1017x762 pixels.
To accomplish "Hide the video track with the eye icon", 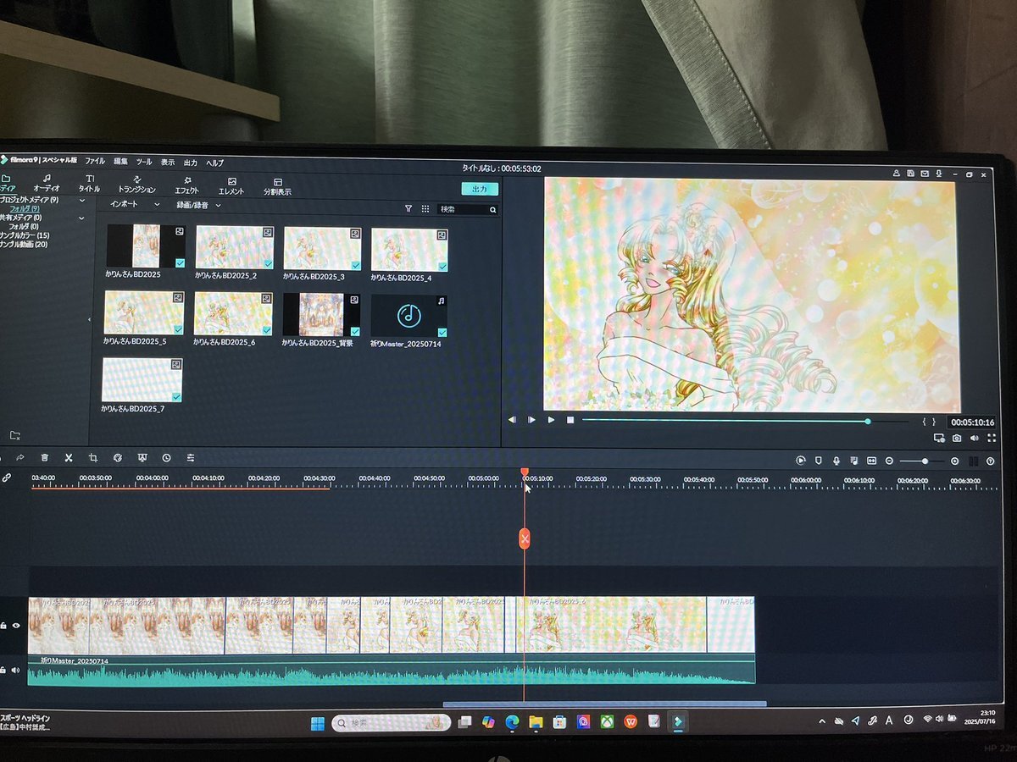I will pyautogui.click(x=16, y=626).
